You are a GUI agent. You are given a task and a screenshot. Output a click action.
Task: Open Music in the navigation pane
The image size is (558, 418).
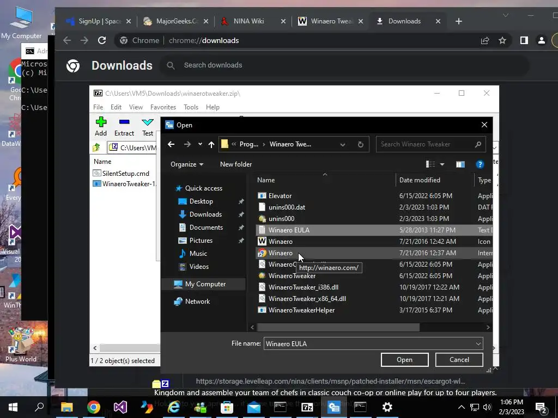[x=198, y=254]
